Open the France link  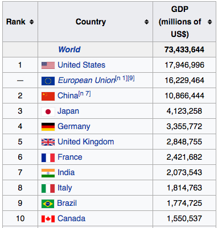pos(70,157)
